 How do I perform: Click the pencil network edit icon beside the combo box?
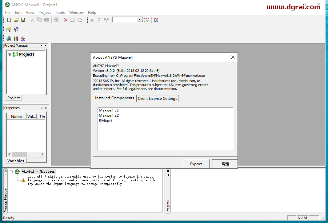coord(147,20)
